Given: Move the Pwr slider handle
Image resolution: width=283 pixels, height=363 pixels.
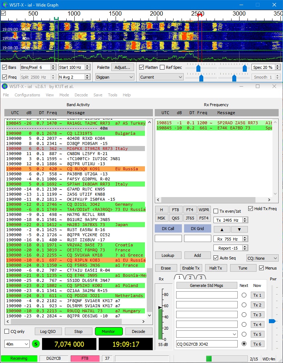Looking at the screenshot, I should pos(272,321).
